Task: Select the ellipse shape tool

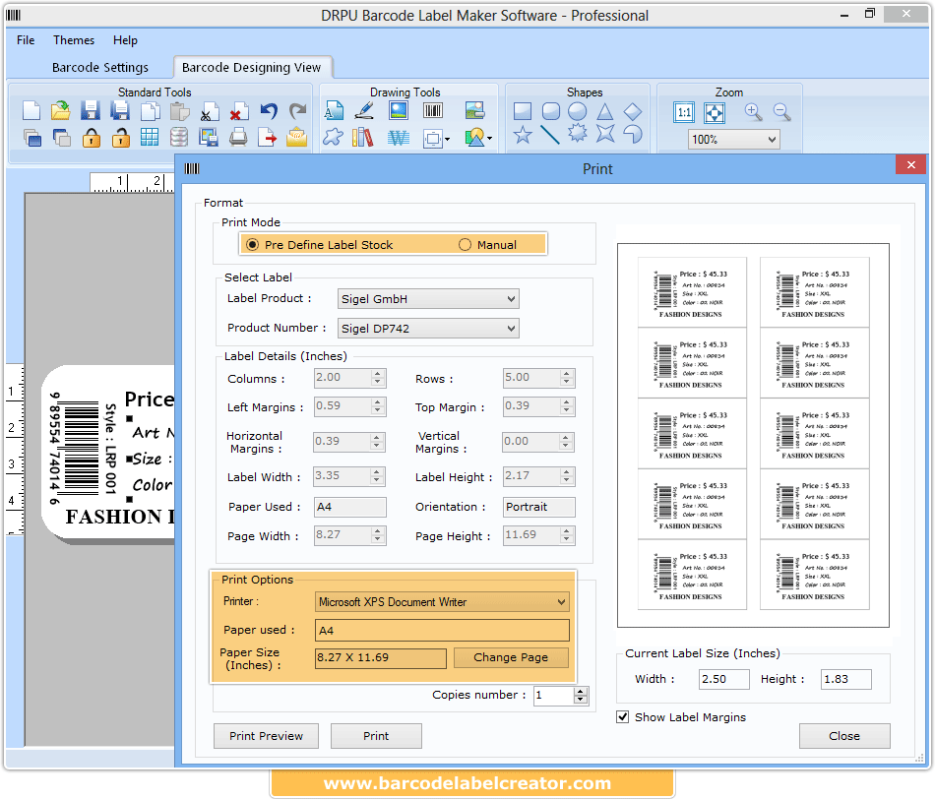Action: (580, 109)
